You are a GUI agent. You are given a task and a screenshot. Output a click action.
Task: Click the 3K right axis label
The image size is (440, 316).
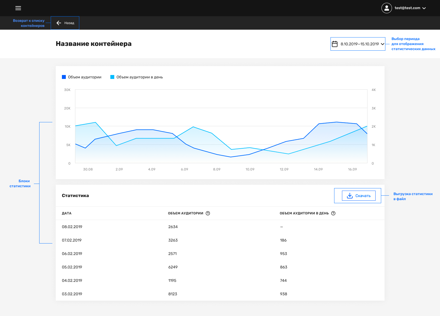click(x=374, y=108)
